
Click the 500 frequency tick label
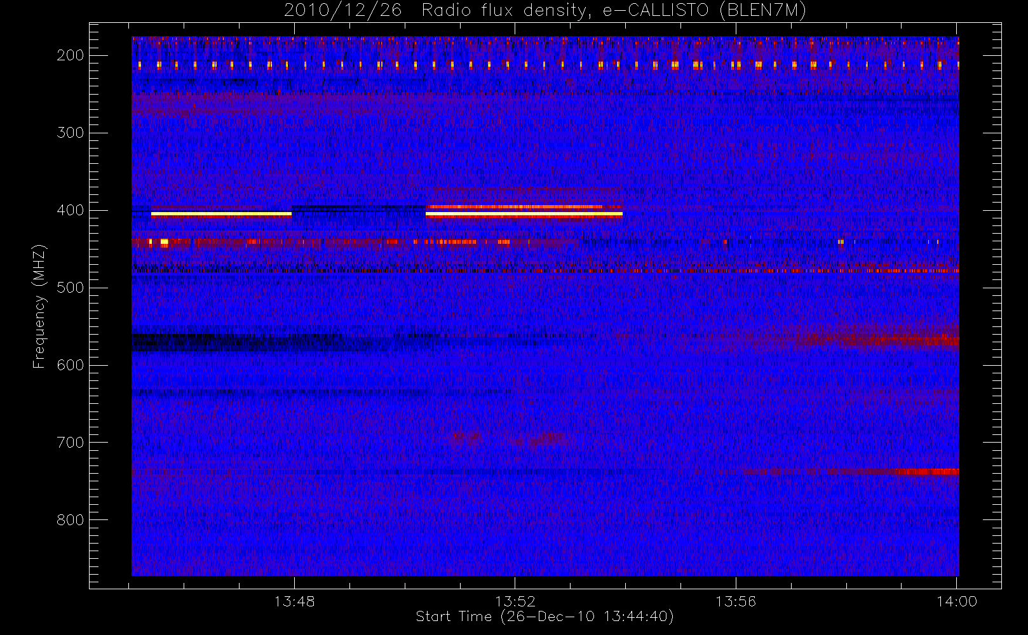coord(70,288)
